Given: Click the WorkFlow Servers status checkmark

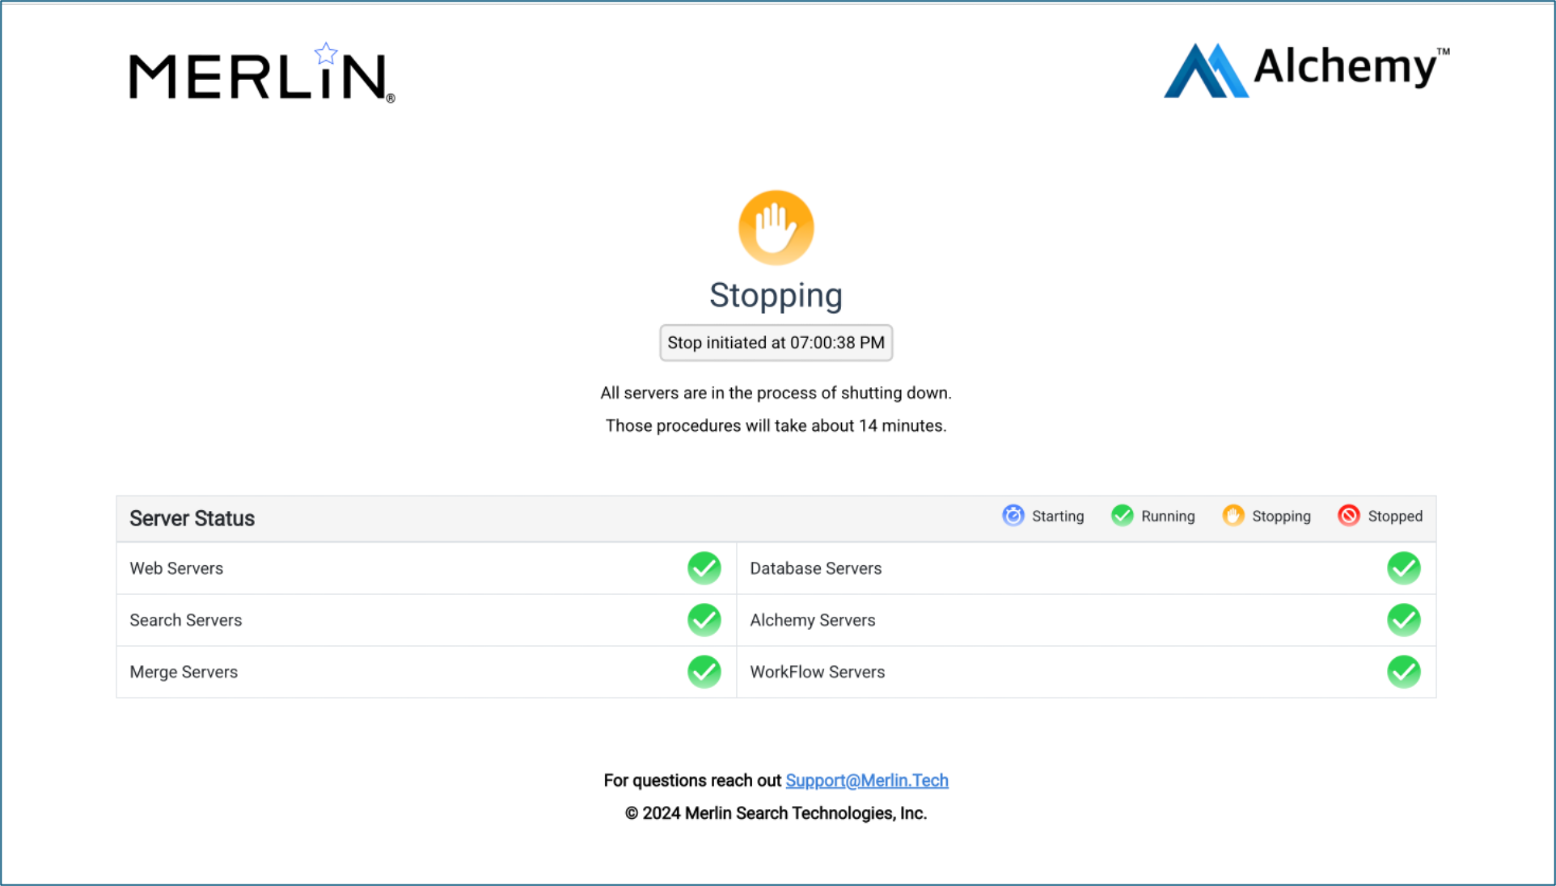Looking at the screenshot, I should pyautogui.click(x=1404, y=672).
